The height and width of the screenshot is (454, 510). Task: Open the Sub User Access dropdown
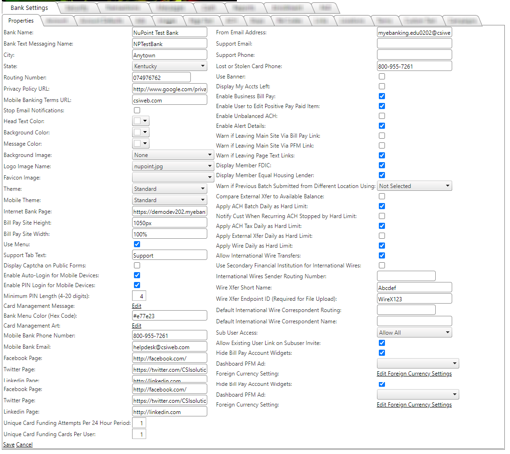[414, 333]
